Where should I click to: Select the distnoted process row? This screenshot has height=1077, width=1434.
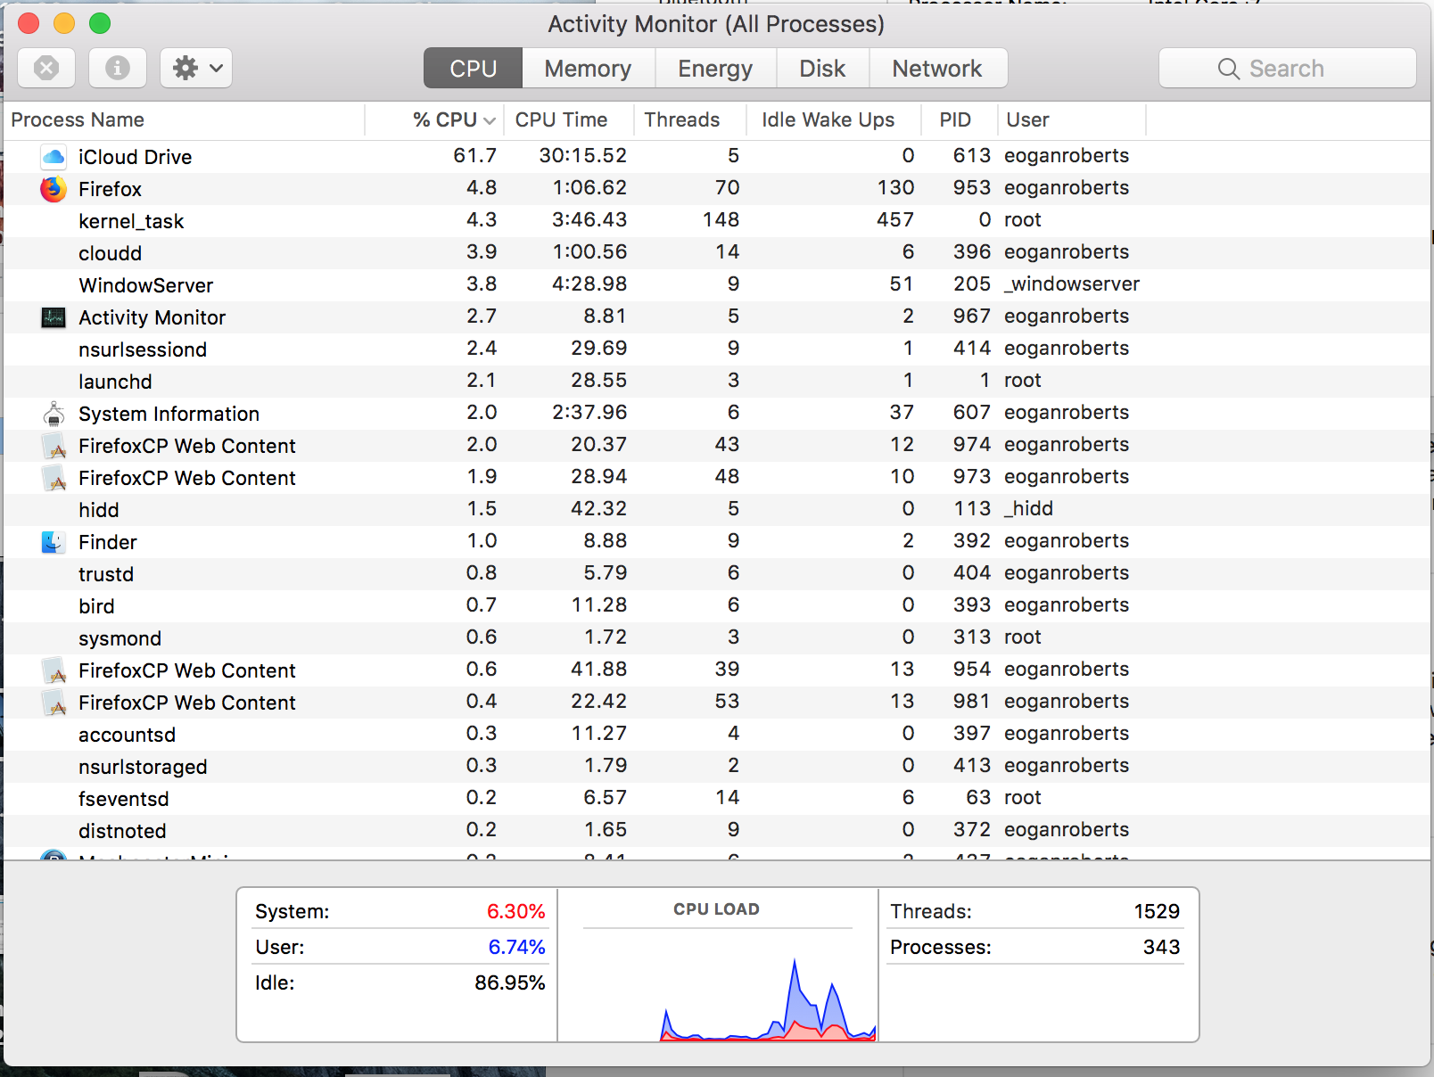pyautogui.click(x=717, y=831)
